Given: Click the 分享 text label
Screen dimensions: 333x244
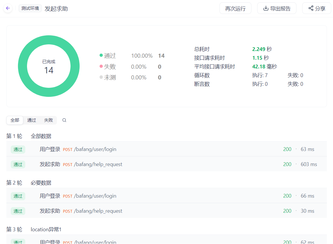Looking at the screenshot, I should pyautogui.click(x=320, y=8).
